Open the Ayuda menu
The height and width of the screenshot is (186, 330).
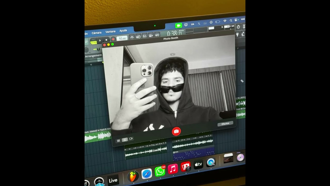[x=123, y=30]
